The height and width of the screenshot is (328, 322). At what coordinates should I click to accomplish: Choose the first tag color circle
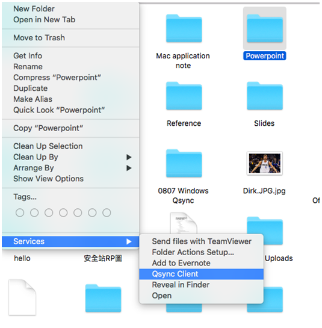point(20,212)
